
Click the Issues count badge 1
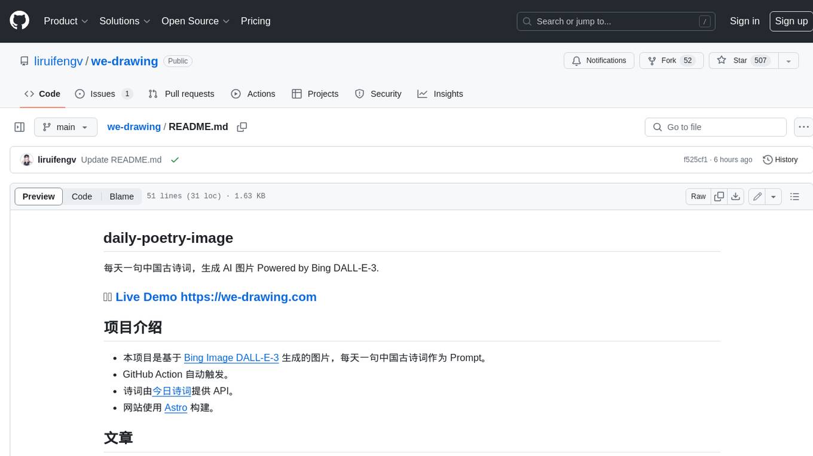[x=127, y=94]
